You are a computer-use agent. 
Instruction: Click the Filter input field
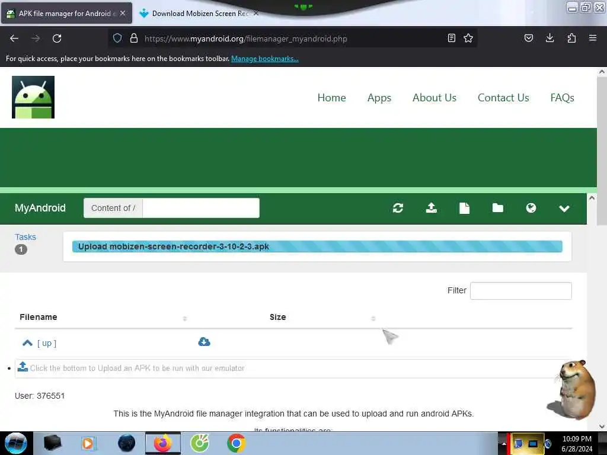(520, 290)
